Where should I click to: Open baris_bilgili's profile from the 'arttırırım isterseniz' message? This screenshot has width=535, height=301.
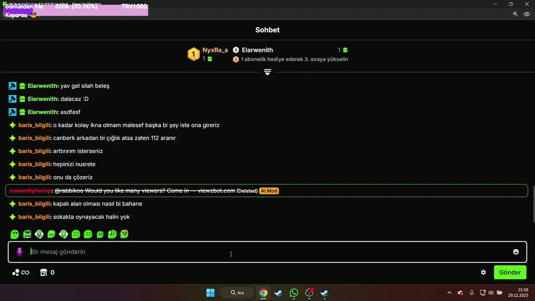click(35, 151)
